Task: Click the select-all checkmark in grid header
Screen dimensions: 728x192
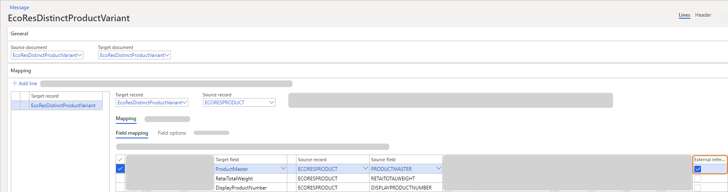Action: click(120, 160)
